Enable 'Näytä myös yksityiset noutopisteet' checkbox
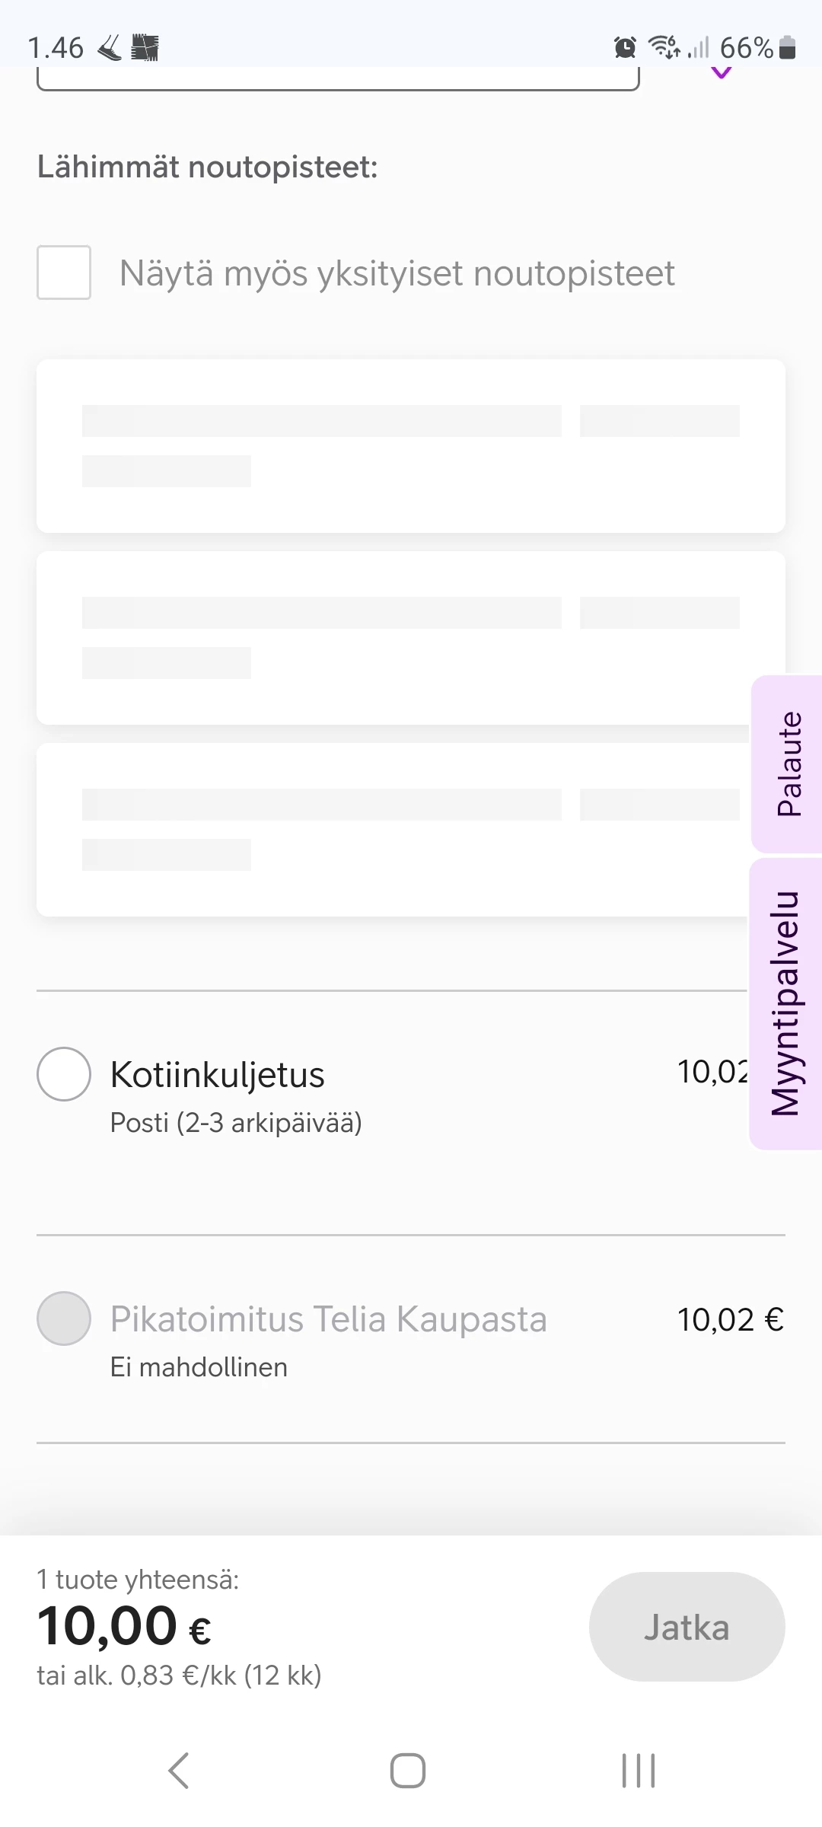This screenshot has height=1827, width=822. (64, 273)
